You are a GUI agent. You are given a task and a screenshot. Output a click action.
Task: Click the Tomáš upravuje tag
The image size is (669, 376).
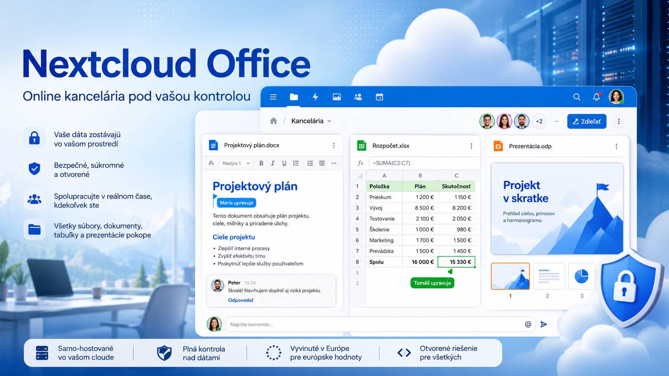[432, 283]
